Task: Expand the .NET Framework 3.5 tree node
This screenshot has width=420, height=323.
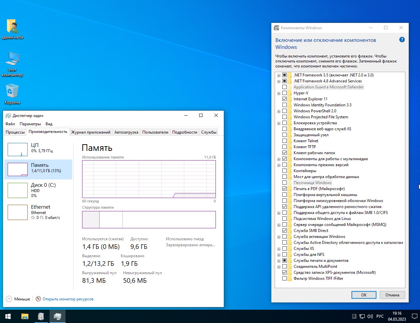Action: pyautogui.click(x=279, y=75)
